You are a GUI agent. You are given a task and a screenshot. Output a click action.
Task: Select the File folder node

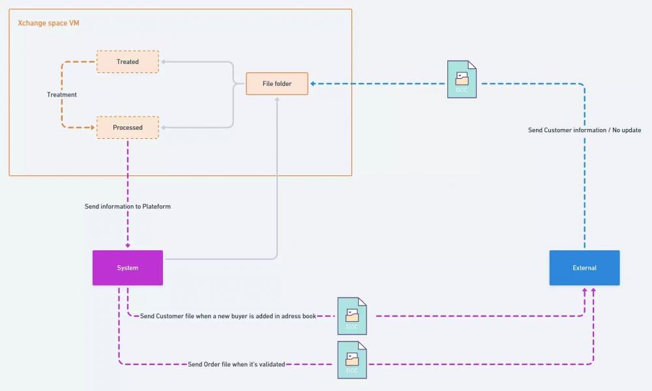pyautogui.click(x=277, y=83)
